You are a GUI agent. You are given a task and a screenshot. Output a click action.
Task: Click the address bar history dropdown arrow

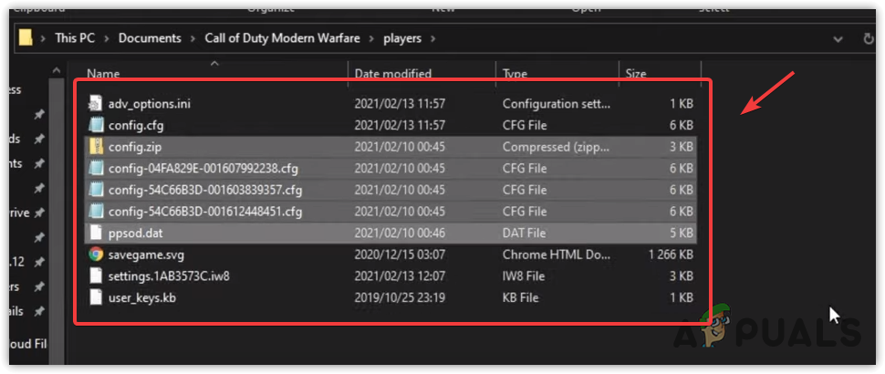click(x=840, y=38)
